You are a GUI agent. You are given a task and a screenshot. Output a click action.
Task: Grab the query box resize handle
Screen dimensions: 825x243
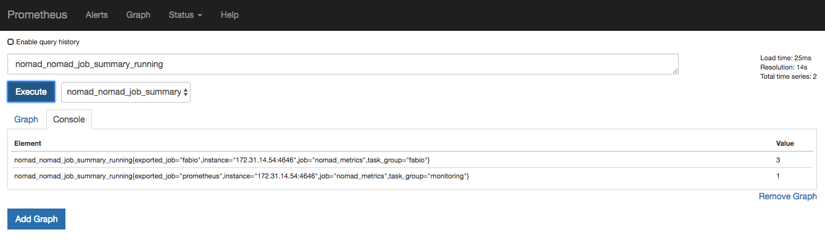click(x=675, y=71)
